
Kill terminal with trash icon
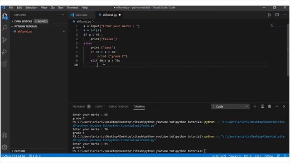270,106
